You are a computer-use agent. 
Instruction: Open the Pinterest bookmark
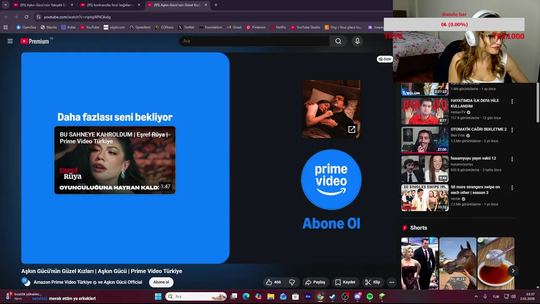(x=256, y=27)
